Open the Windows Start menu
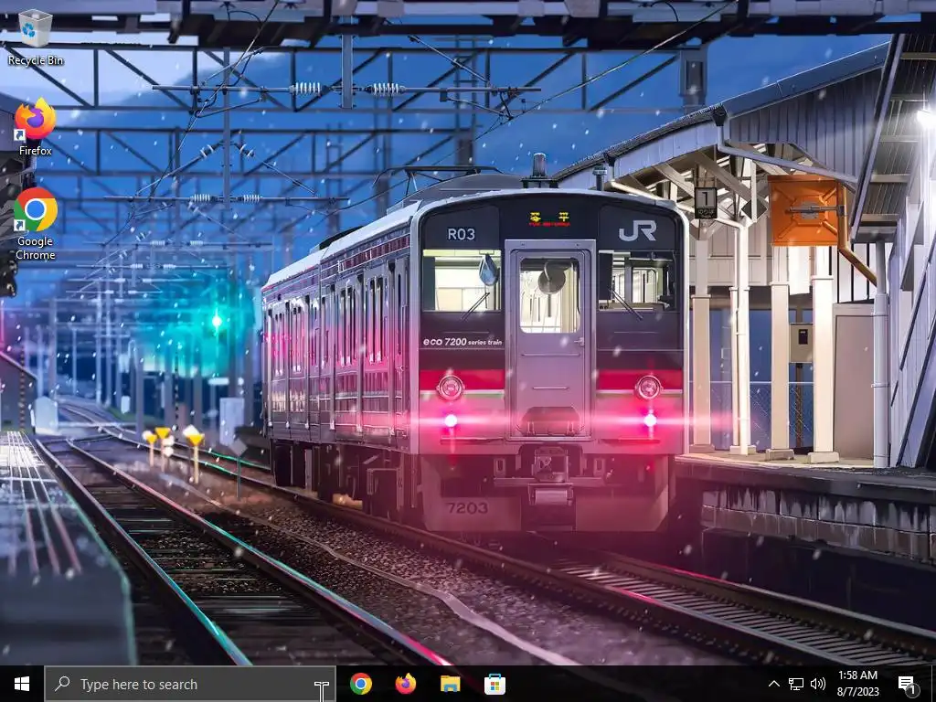The height and width of the screenshot is (702, 936). [x=22, y=684]
